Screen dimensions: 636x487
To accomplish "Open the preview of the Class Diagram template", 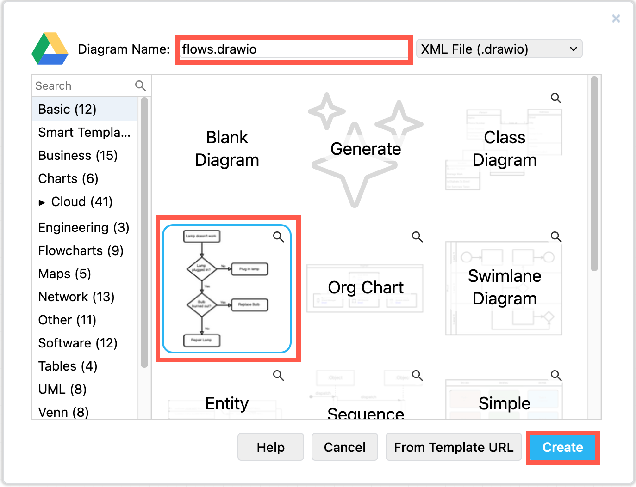I will click(x=555, y=98).
